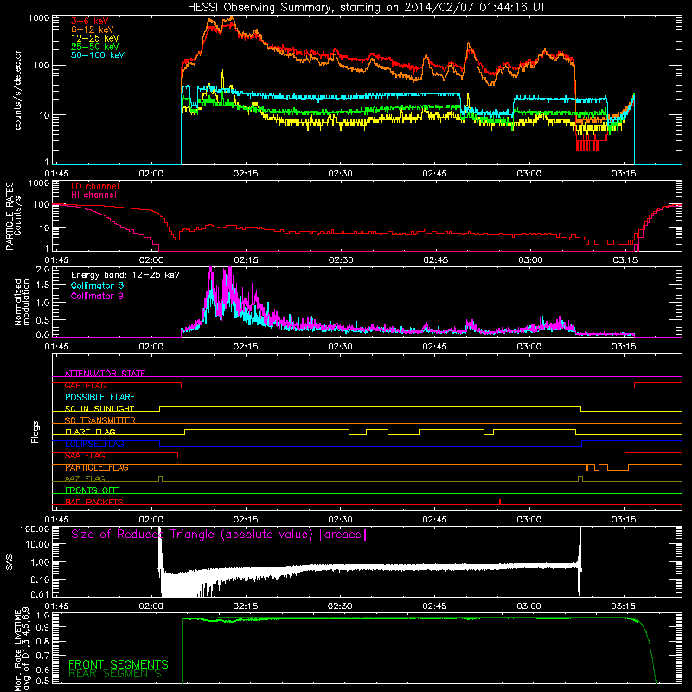692x692 pixels.
Task: Select the 'FRONTS_OFF' flag label
Action: point(92,490)
